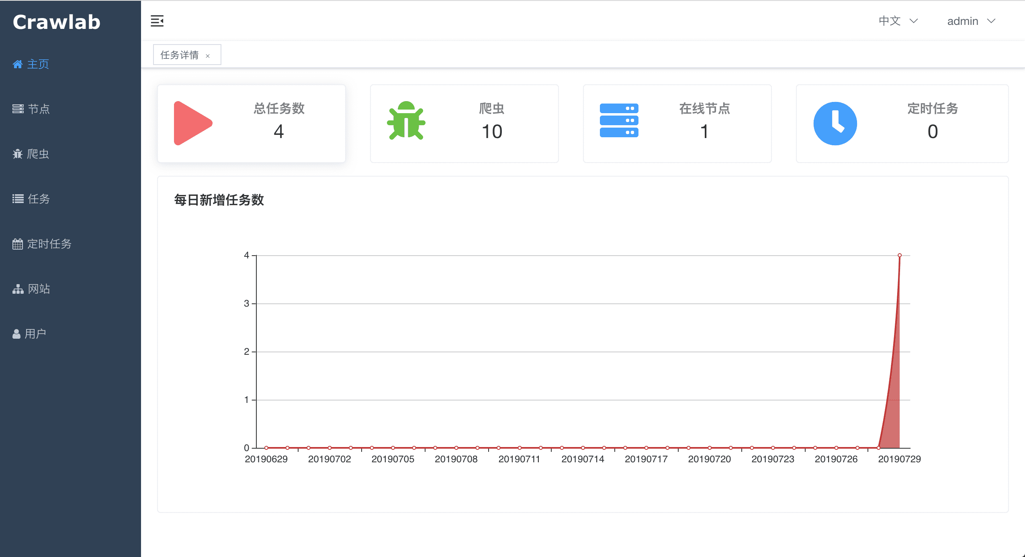Screen dimensions: 1025x557
Task: Click the red play icon on 总任务数 card
Action: click(x=192, y=123)
